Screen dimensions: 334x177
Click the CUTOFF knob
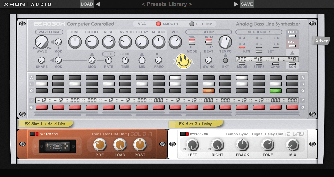point(92,42)
